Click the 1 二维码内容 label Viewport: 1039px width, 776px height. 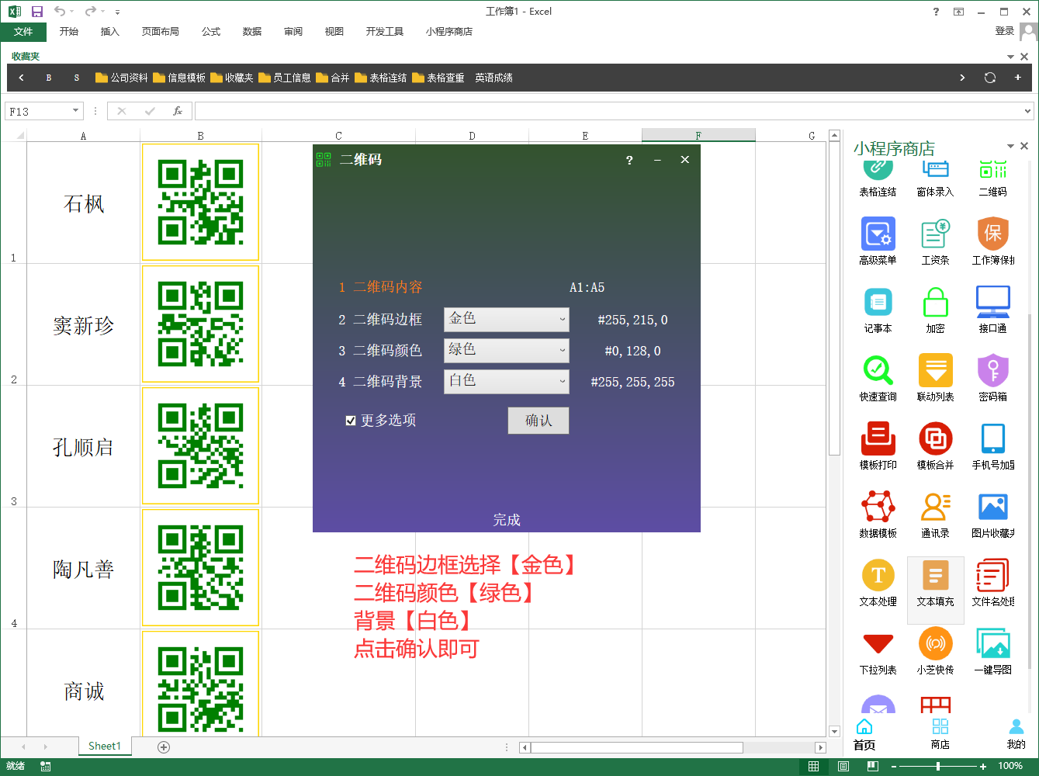pos(380,287)
